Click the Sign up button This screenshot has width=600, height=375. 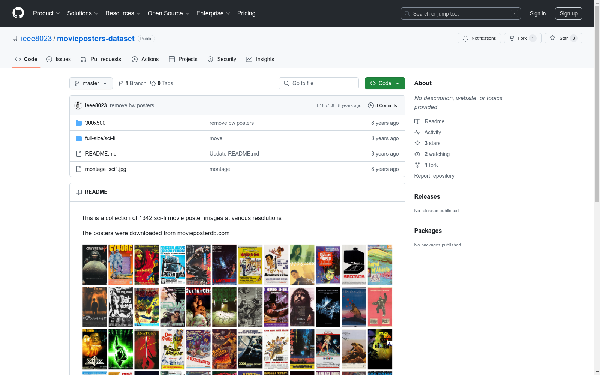coord(568,13)
